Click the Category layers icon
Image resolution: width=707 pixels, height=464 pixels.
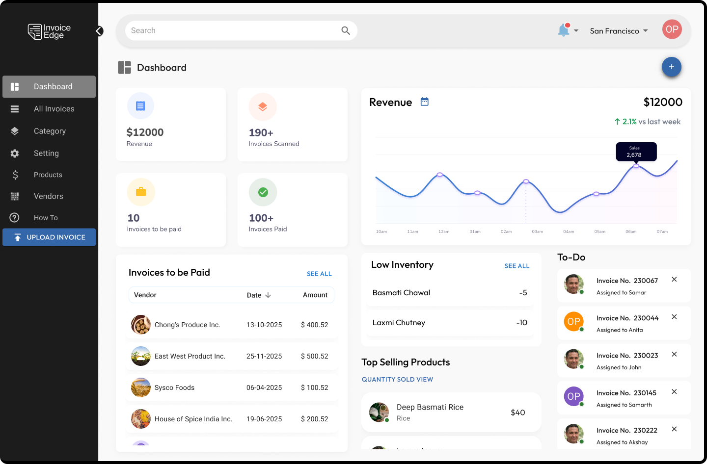tap(14, 130)
